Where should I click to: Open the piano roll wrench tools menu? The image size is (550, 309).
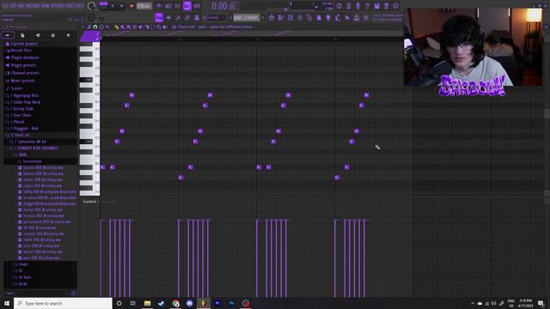[89, 27]
